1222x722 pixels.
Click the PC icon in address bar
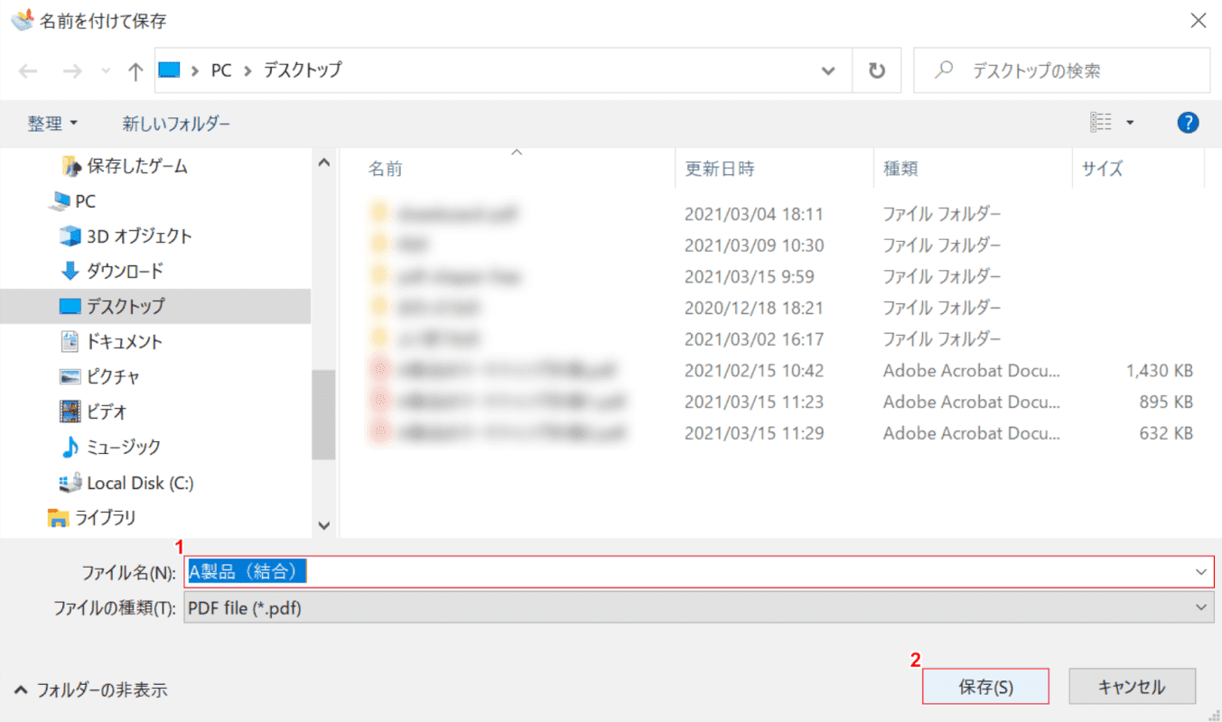[x=170, y=69]
